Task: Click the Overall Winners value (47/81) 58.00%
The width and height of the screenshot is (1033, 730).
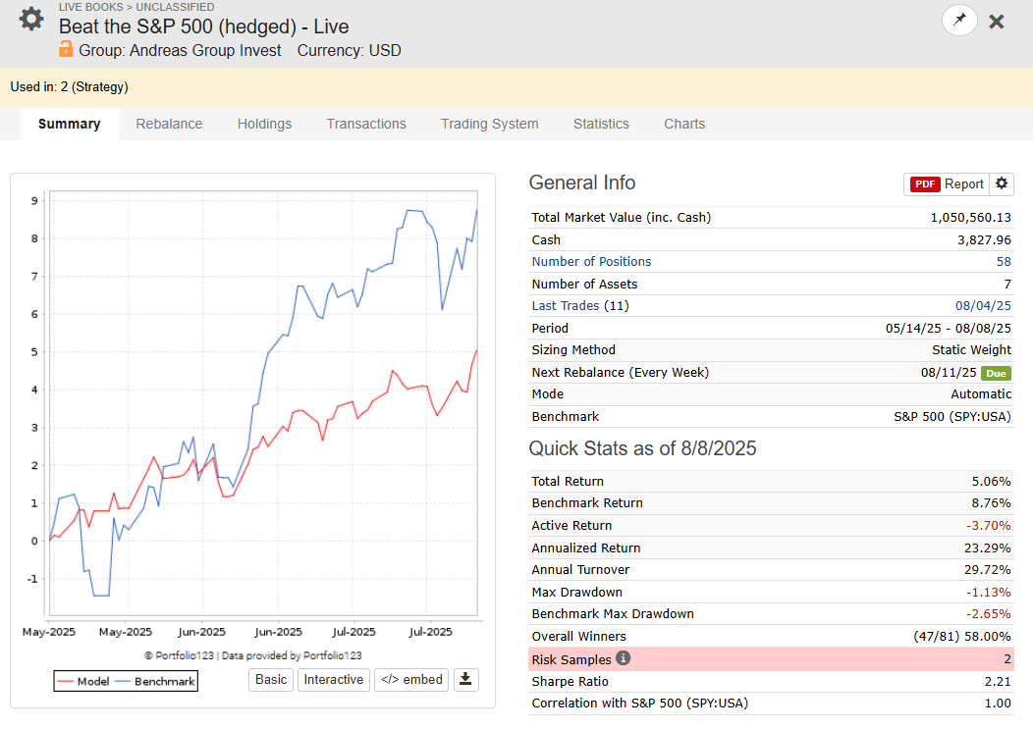Action: point(962,637)
